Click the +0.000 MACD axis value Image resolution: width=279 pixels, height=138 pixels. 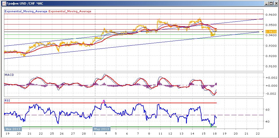click(x=271, y=86)
